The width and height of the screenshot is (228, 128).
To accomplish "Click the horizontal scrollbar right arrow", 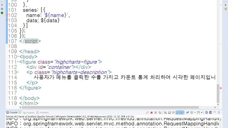I will coord(215,107).
